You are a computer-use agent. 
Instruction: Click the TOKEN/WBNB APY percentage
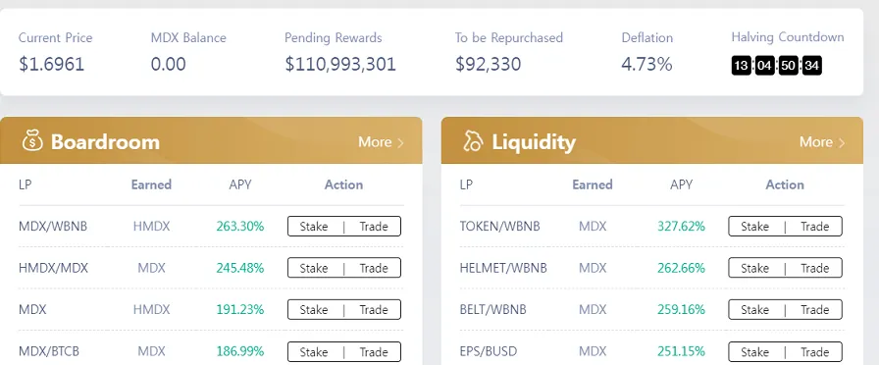(681, 227)
